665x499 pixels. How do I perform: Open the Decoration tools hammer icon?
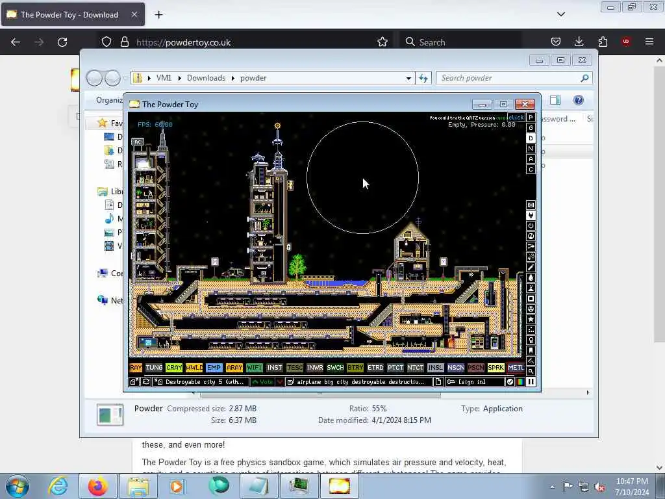pyautogui.click(x=531, y=361)
